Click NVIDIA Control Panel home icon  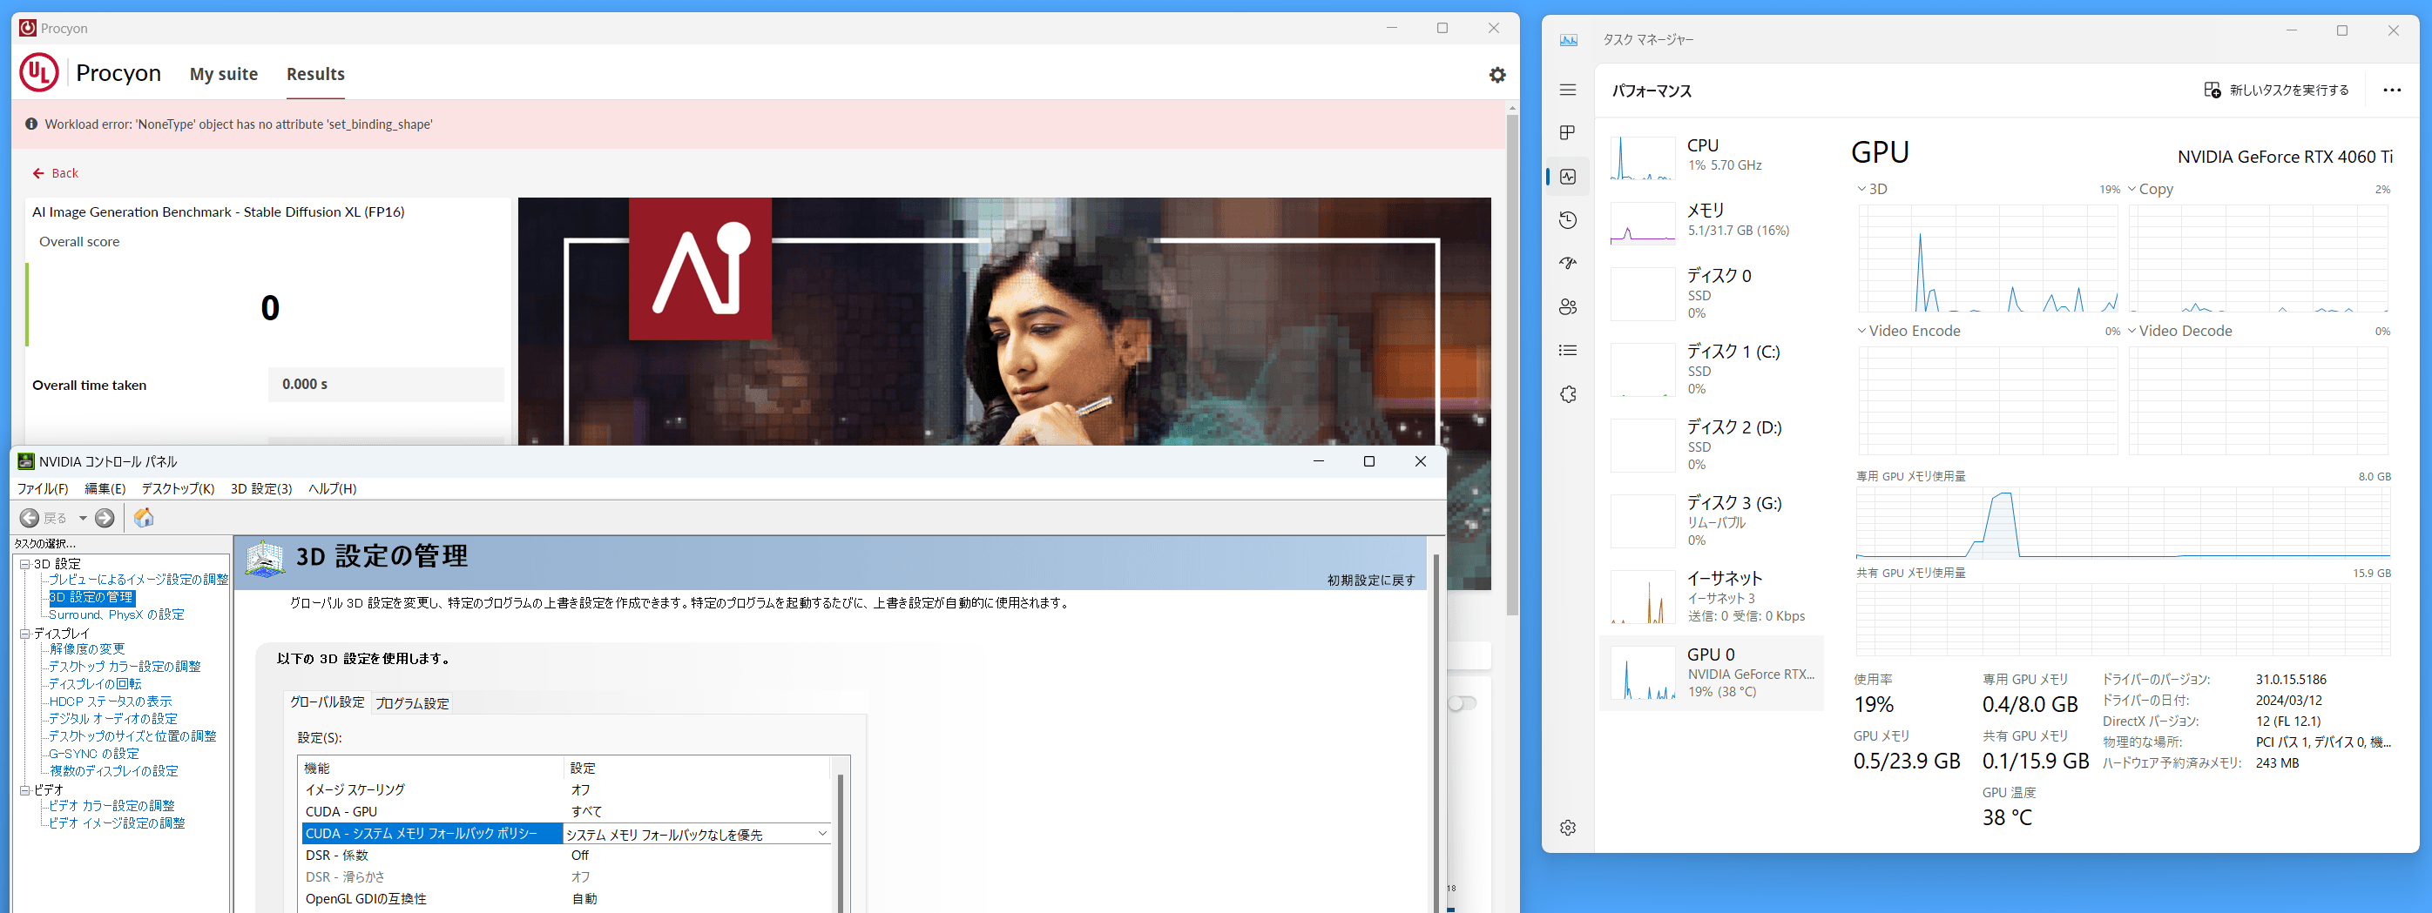tap(144, 518)
